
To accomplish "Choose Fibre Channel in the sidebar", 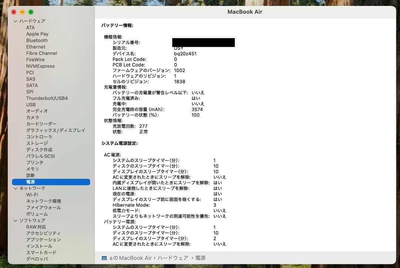I will click(x=41, y=53).
